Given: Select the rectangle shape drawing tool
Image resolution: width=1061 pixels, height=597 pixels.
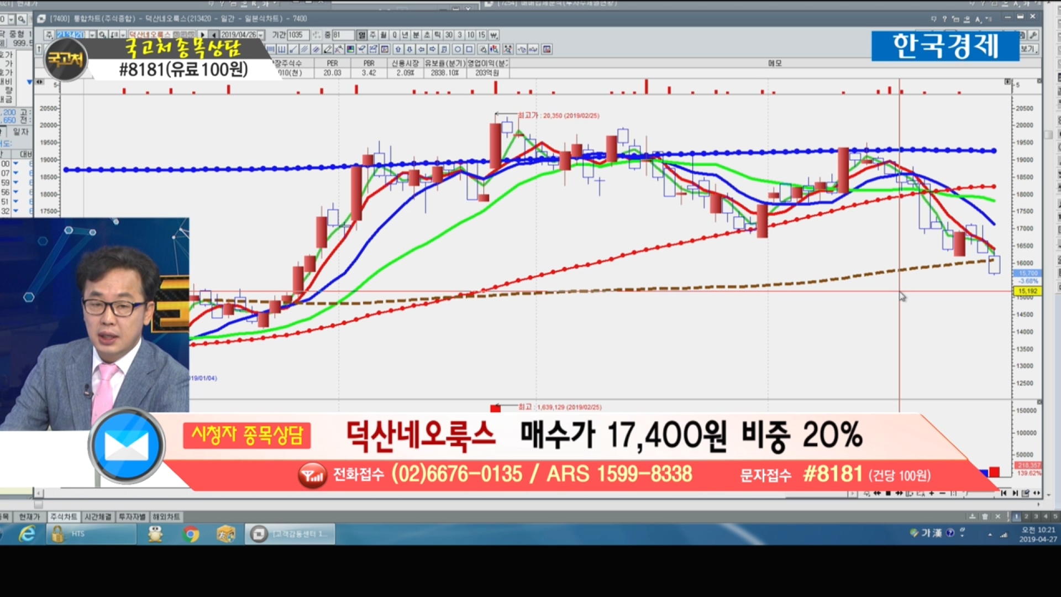Looking at the screenshot, I should click(469, 49).
